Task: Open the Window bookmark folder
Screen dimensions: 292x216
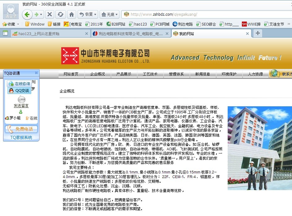Action: pyautogui.click(x=35, y=24)
